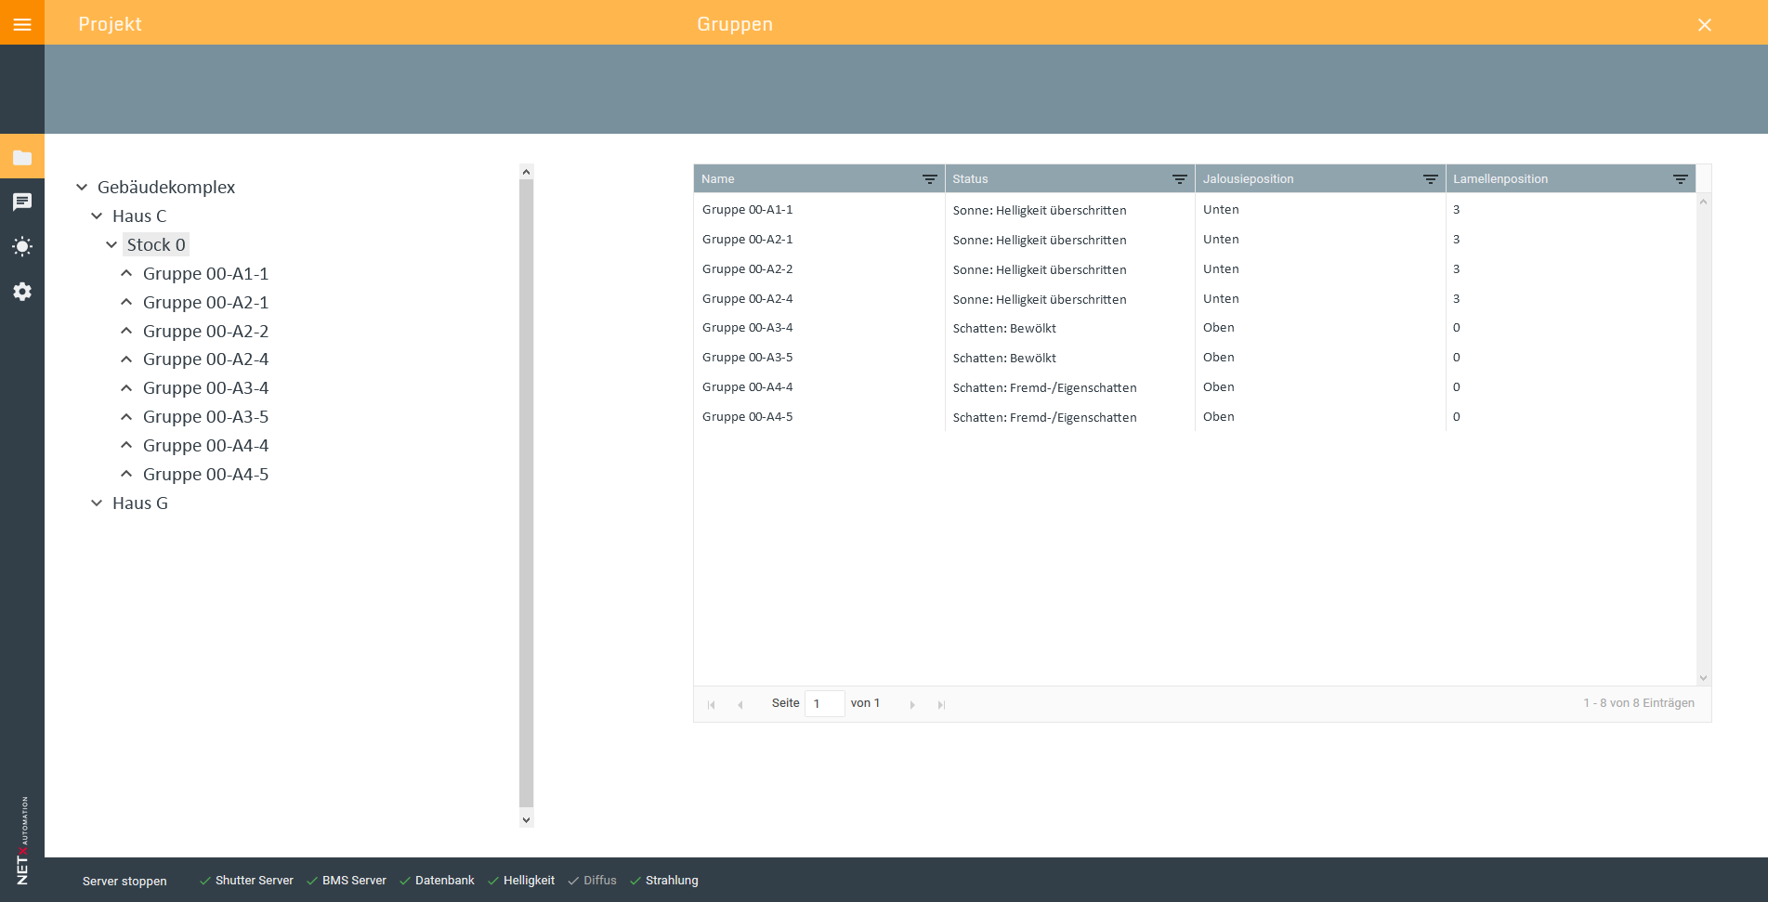Click the table scrollbar up arrow
The image size is (1768, 902).
click(1703, 202)
